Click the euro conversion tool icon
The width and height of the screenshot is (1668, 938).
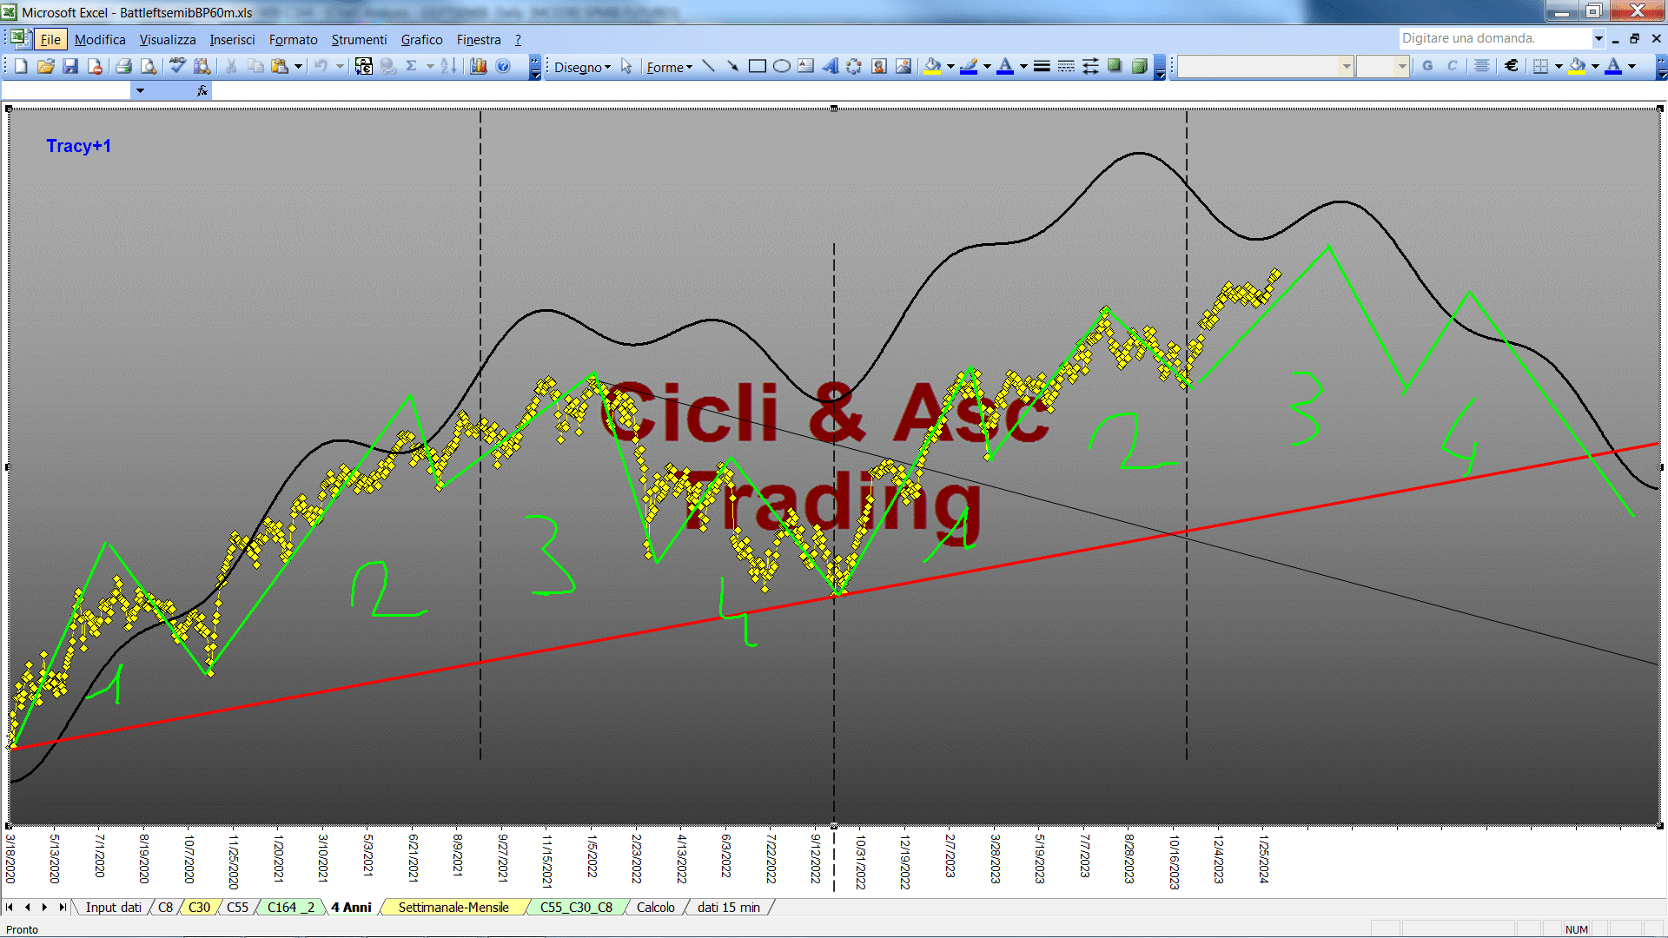pos(364,66)
